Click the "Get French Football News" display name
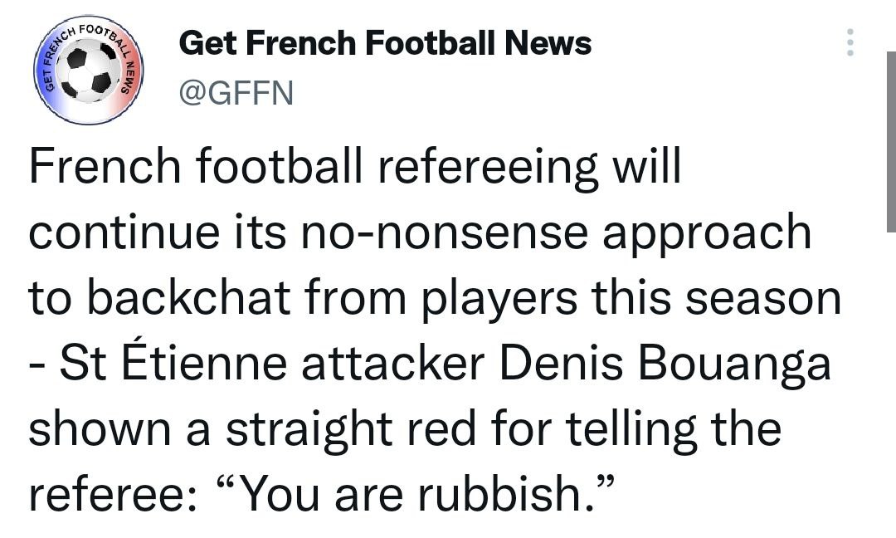The image size is (896, 538). point(385,42)
